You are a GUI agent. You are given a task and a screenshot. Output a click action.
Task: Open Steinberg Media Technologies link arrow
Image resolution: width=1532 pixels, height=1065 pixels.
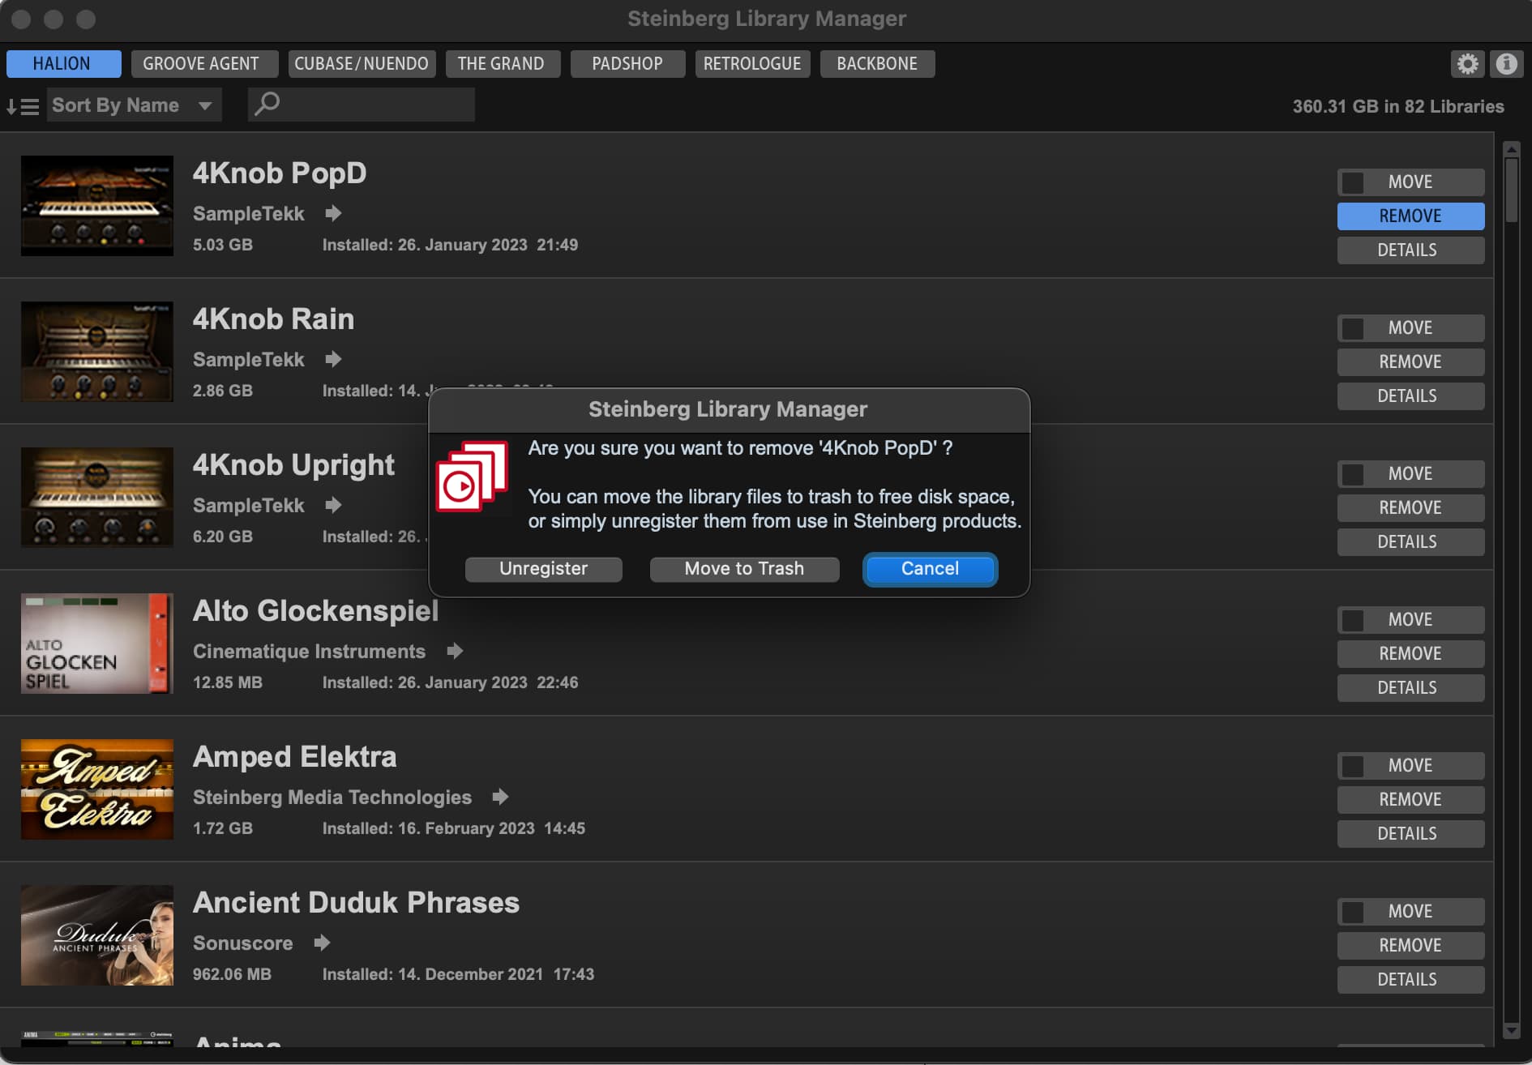500,797
